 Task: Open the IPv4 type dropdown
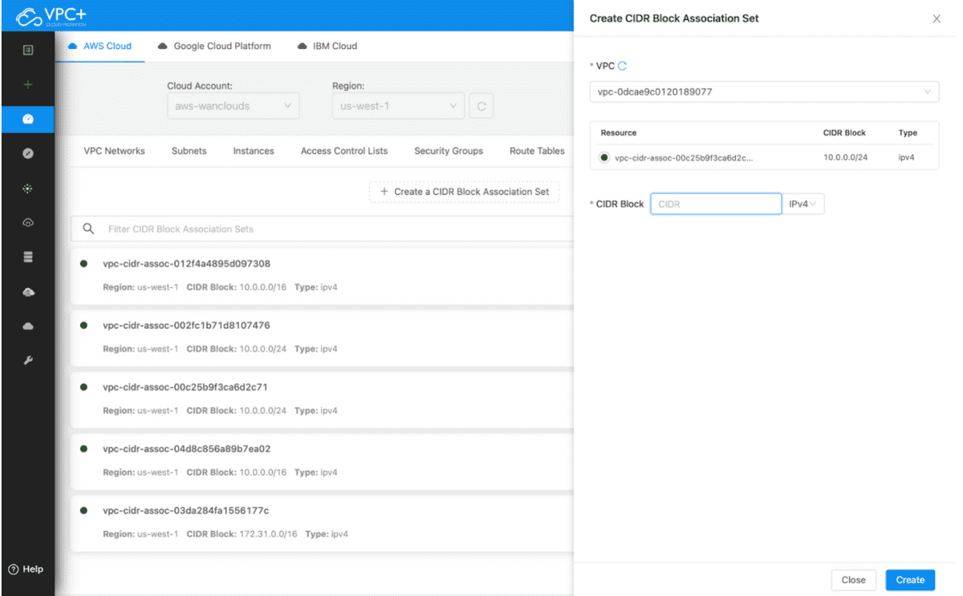803,204
